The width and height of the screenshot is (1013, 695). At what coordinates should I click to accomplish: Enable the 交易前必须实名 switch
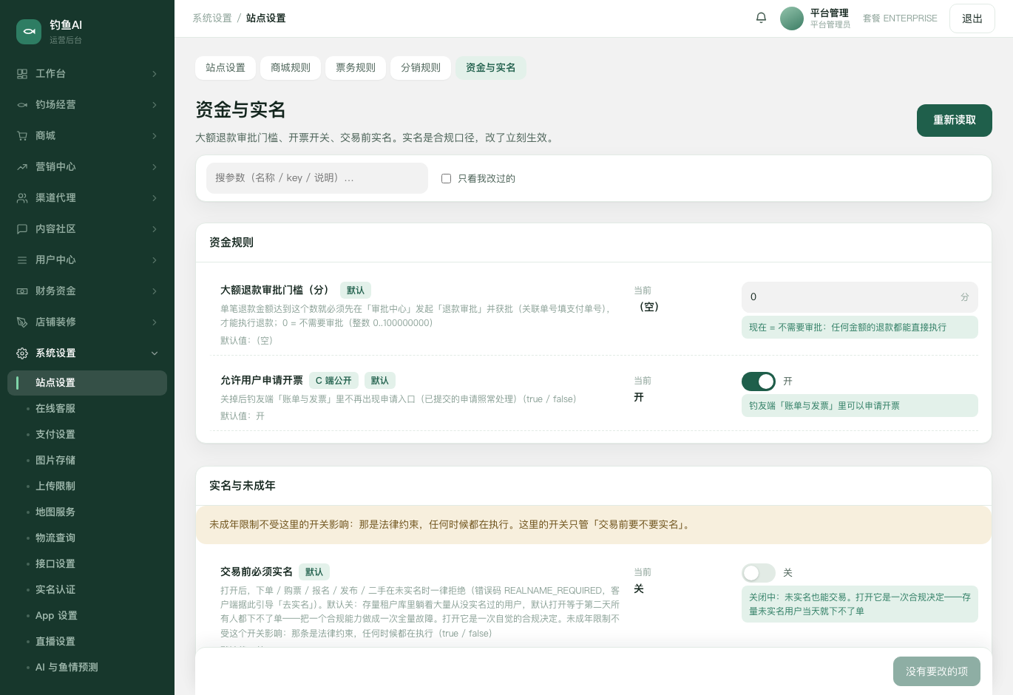point(759,573)
